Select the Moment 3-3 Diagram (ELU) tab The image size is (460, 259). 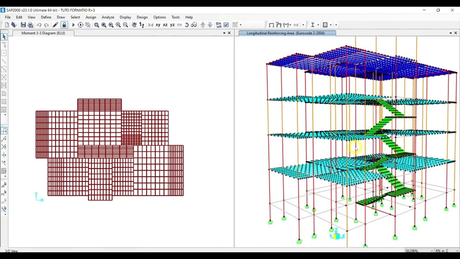43,33
